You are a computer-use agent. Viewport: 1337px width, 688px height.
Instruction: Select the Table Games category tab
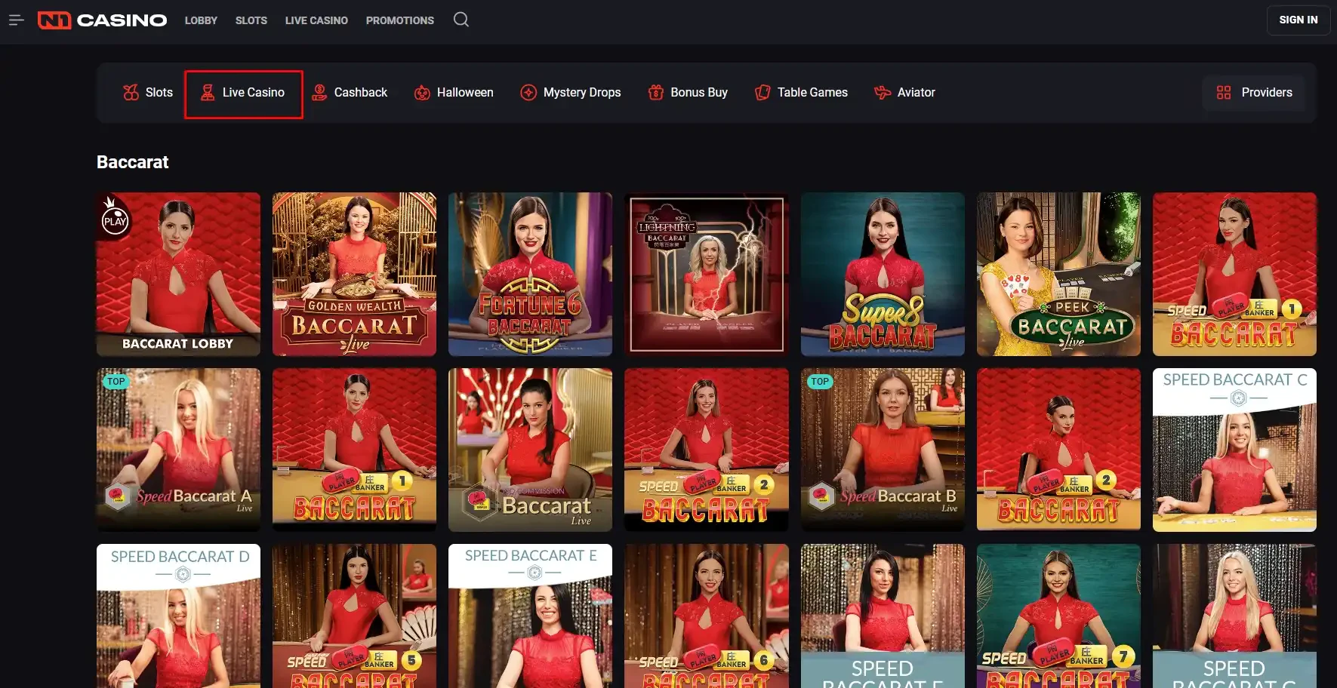pyautogui.click(x=801, y=93)
